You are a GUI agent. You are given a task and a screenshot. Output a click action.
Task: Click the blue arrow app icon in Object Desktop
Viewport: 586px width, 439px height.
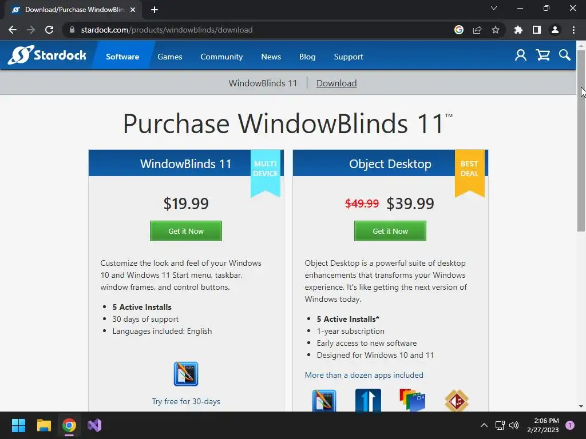pos(368,400)
